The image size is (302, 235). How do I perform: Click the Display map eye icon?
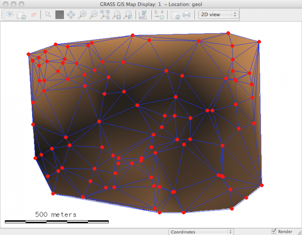(10, 15)
